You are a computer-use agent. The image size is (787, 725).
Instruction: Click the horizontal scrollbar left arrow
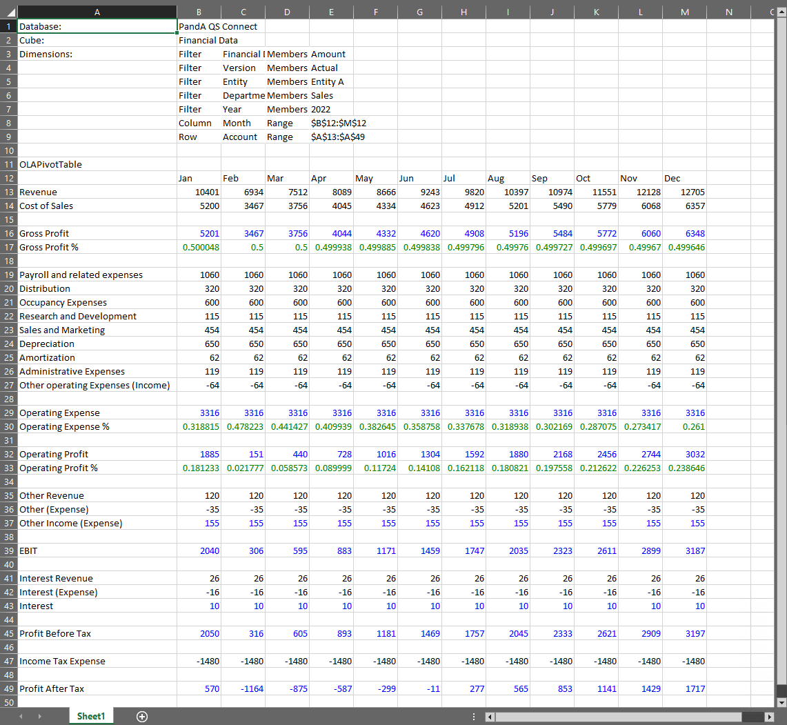pos(490,716)
